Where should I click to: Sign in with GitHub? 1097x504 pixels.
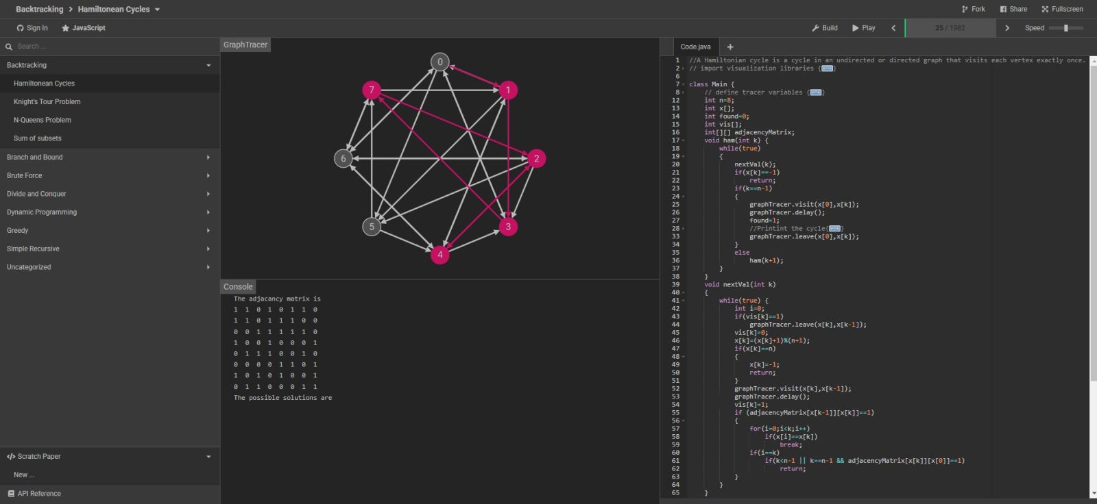pos(32,28)
